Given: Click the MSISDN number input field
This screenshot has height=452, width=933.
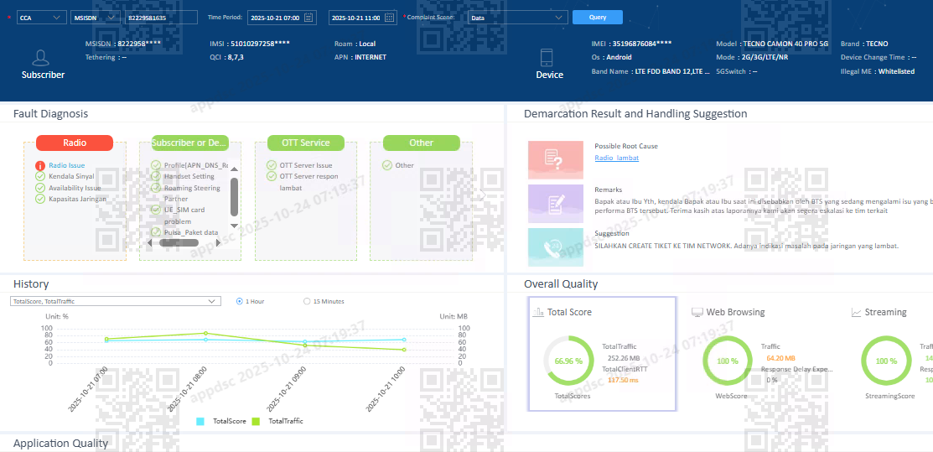Looking at the screenshot, I should coord(161,18).
